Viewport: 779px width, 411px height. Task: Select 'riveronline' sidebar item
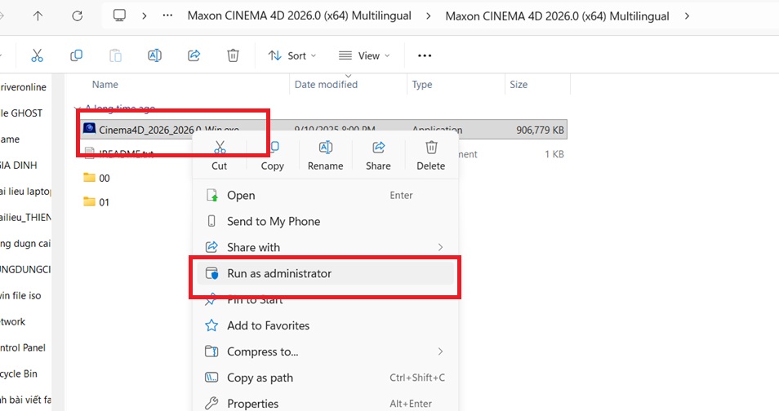pyautogui.click(x=24, y=87)
